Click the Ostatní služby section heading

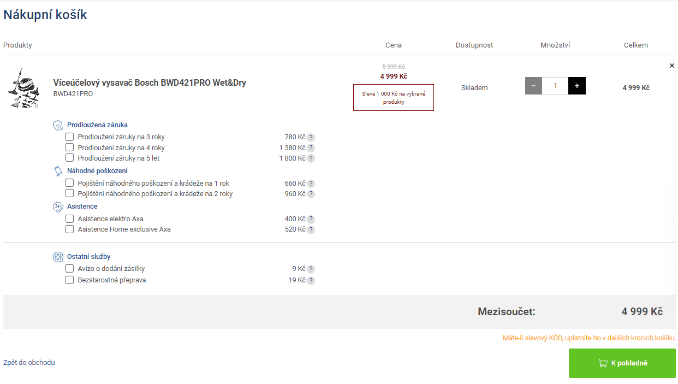(x=89, y=257)
